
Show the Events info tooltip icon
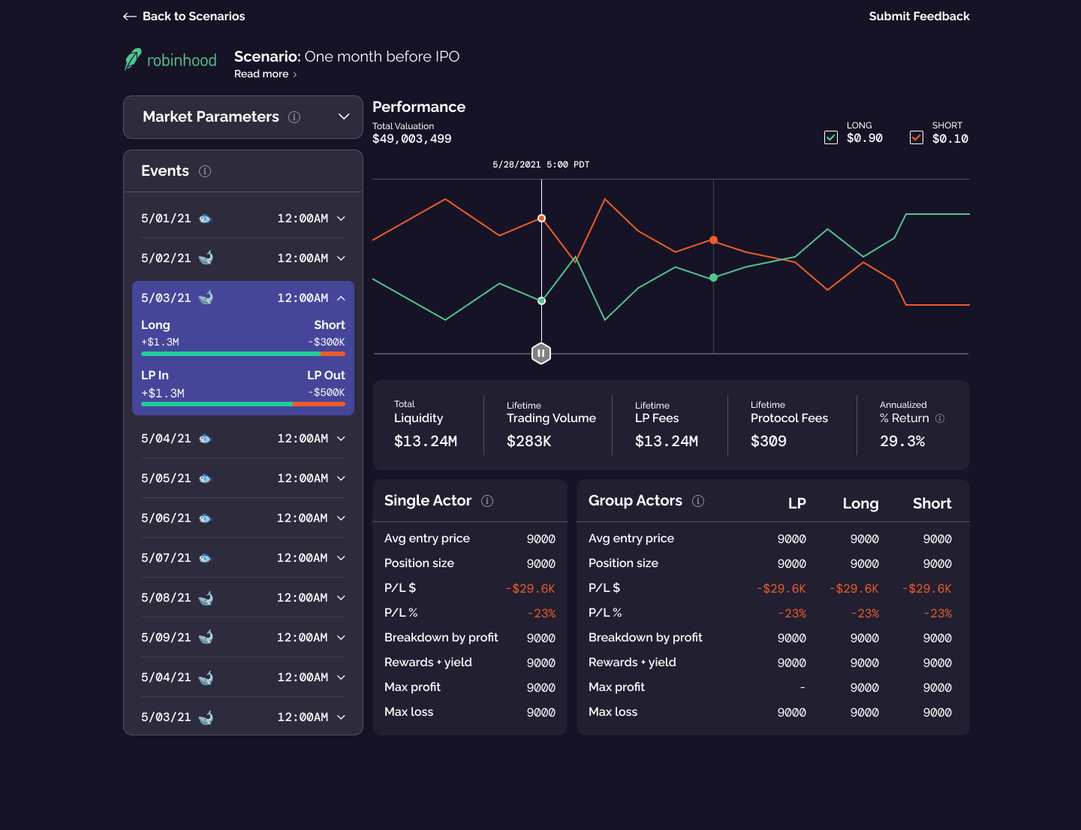point(205,171)
